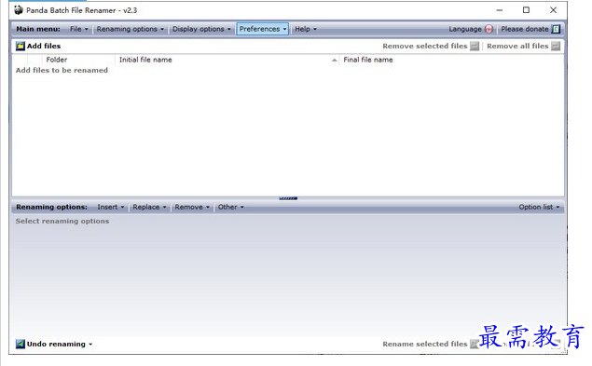Close the Panda Batch File Renamer window
This screenshot has width=592, height=366.
[553, 10]
